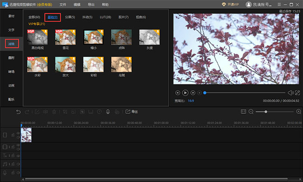Select the 滤镜 filter panel in sidebar
303x182 pixels.
click(11, 44)
